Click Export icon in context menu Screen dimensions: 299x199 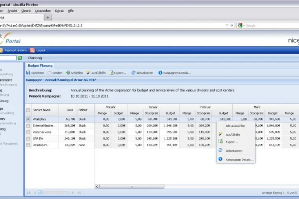221,141
